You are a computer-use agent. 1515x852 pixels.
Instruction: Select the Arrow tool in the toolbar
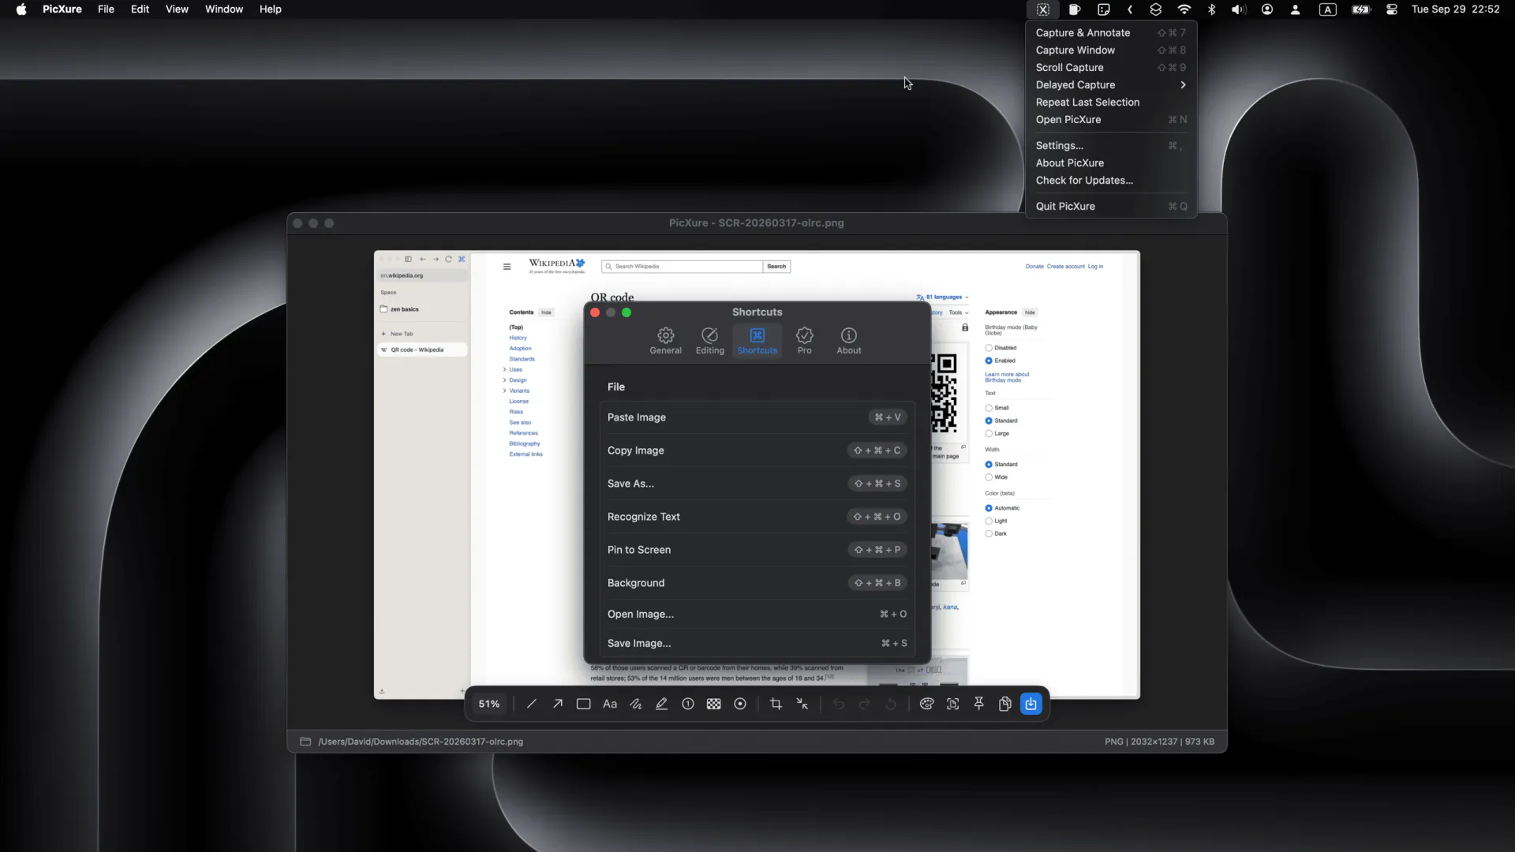tap(558, 704)
